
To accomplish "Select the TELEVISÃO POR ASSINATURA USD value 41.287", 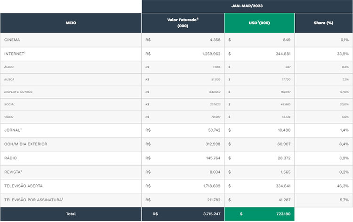I will [285, 200].
